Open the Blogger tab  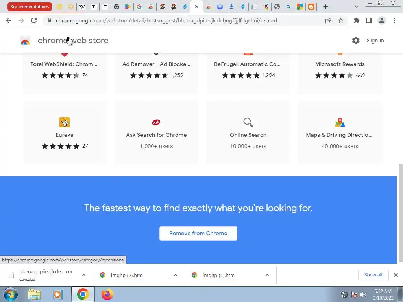point(311,7)
